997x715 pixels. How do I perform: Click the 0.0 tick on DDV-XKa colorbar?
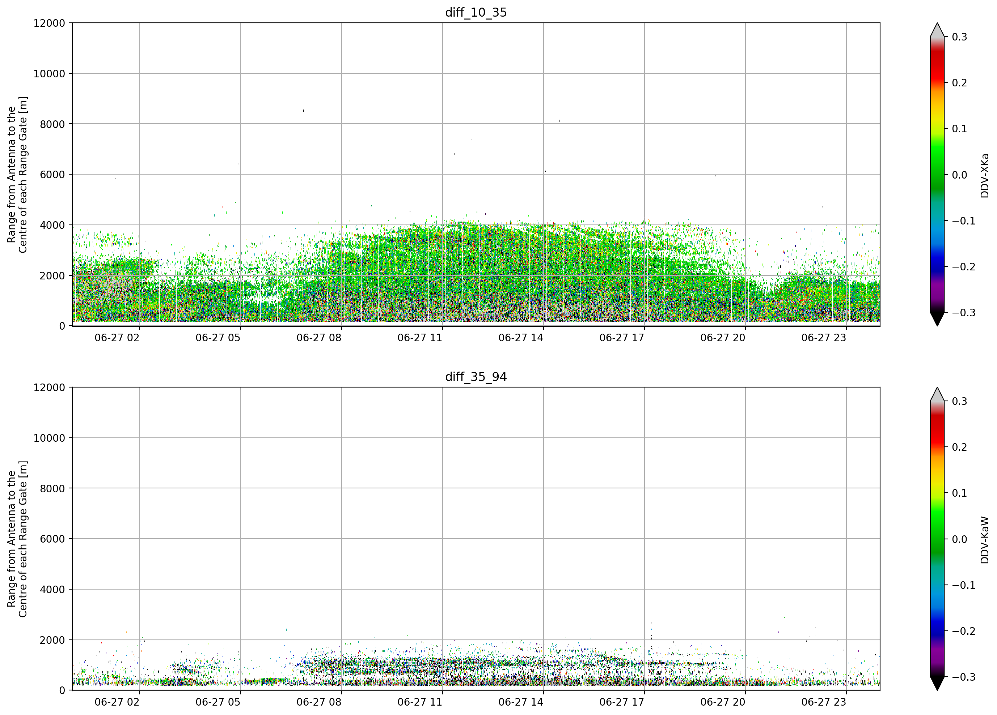pos(959,175)
